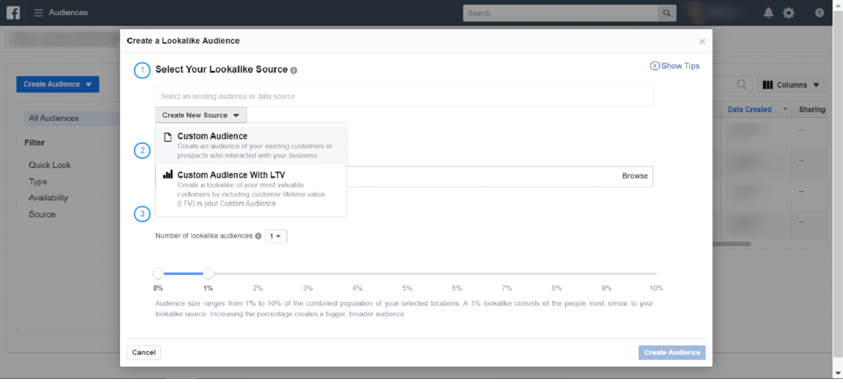Click the Custom Audience With LTV chart icon
843x383 pixels.
tap(168, 174)
